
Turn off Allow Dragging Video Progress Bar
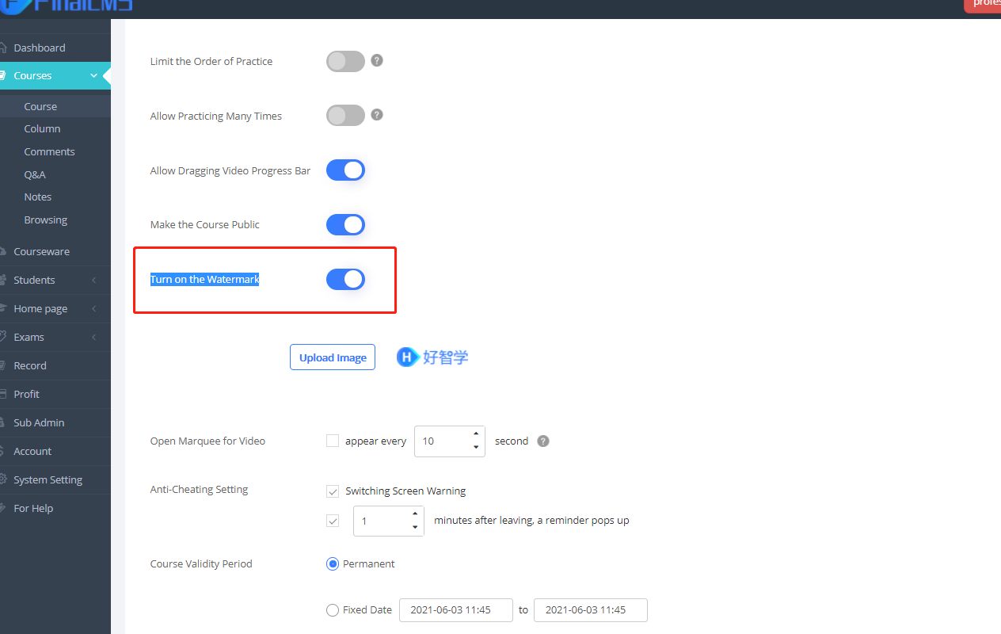[x=345, y=170]
